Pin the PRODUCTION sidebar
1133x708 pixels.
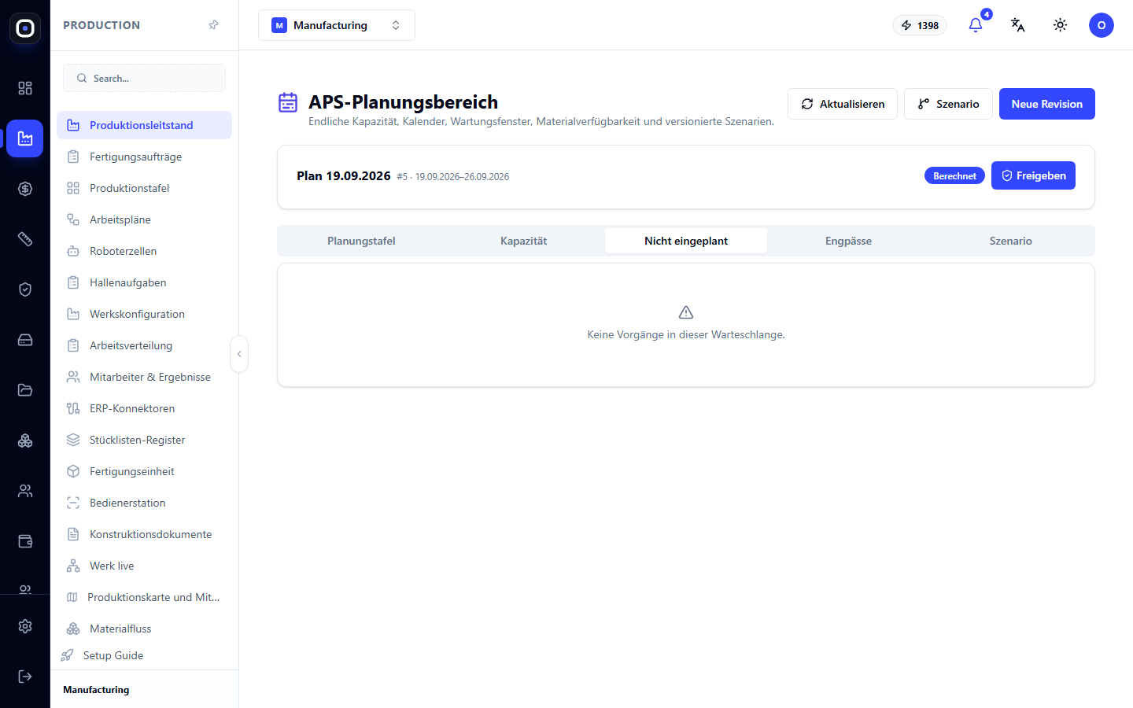[213, 25]
